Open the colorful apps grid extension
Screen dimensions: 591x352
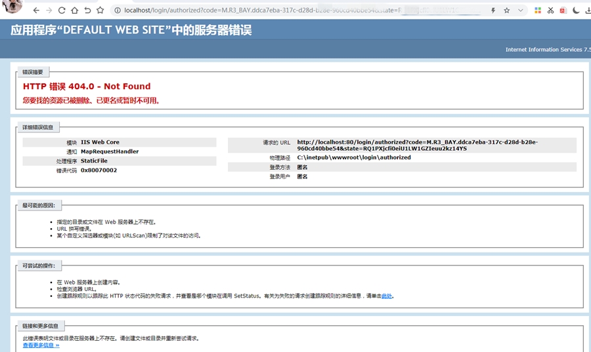538,10
